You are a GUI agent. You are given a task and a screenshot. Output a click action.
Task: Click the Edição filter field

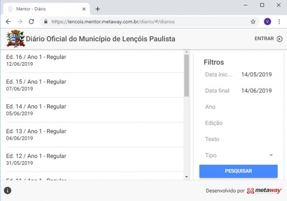[x=239, y=123]
